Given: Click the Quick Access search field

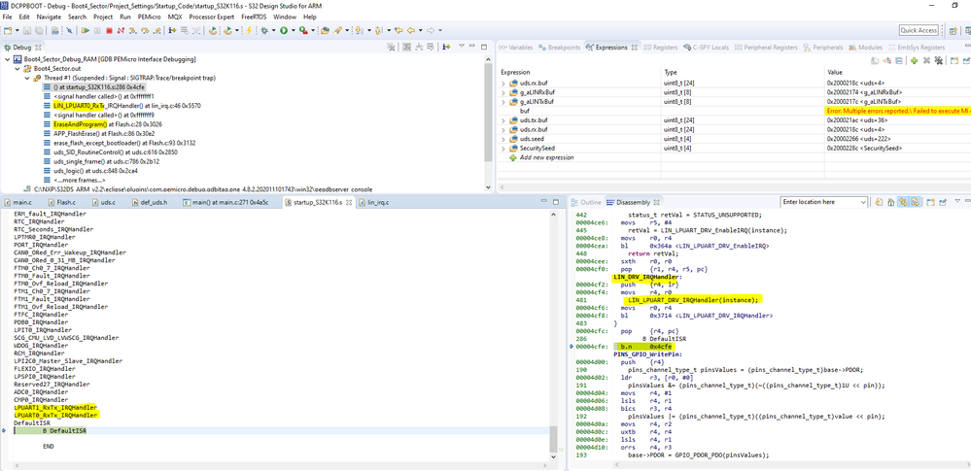Looking at the screenshot, I should coord(918,30).
